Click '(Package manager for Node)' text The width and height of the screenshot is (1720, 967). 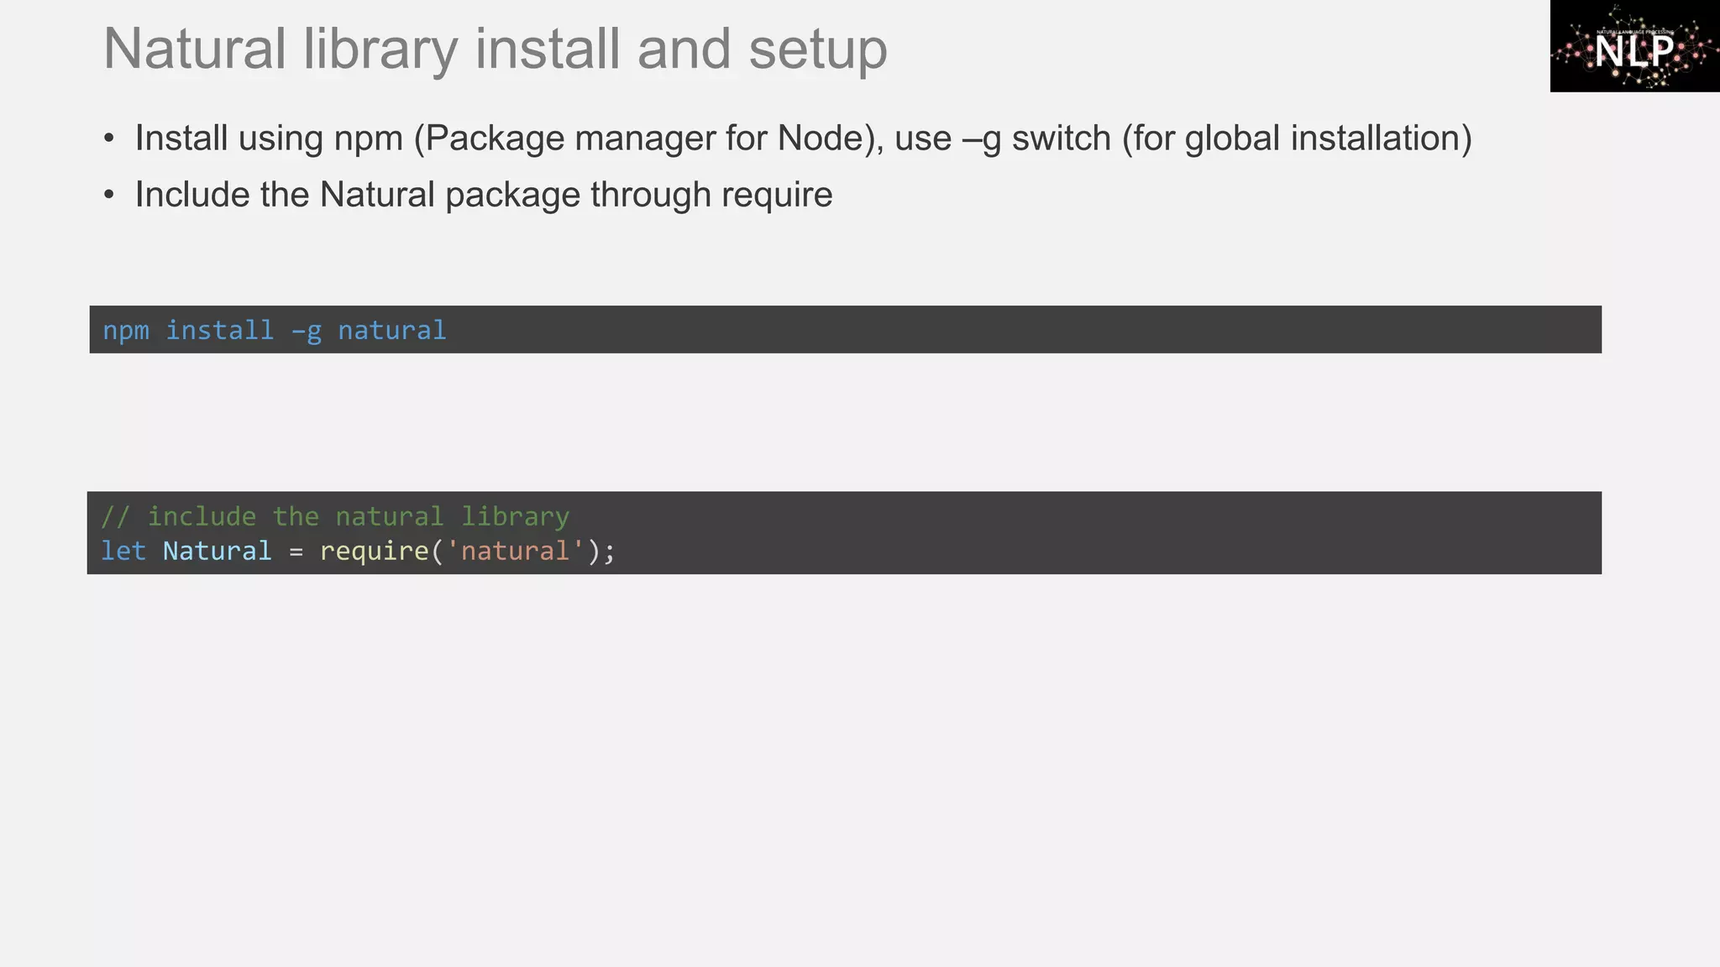point(647,139)
